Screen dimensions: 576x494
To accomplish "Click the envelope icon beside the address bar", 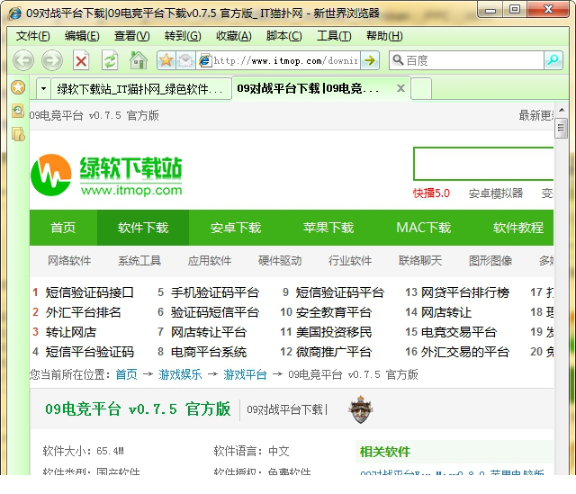I will coord(185,60).
